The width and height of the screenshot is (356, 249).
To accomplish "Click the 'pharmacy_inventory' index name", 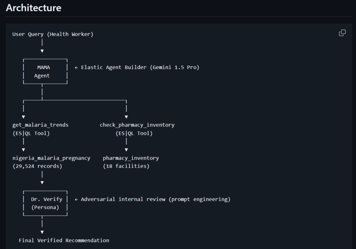I will [131, 158].
